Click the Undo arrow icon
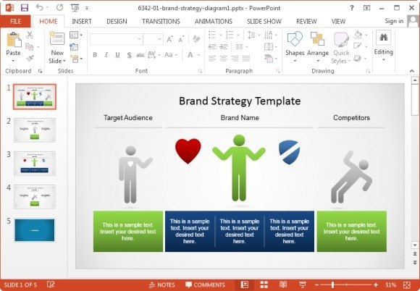 pos(39,8)
